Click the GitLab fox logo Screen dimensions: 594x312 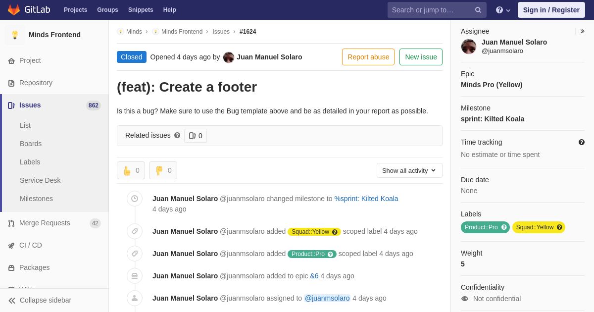click(x=14, y=10)
